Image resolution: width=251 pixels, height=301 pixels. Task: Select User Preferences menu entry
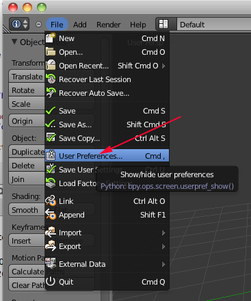(107, 156)
